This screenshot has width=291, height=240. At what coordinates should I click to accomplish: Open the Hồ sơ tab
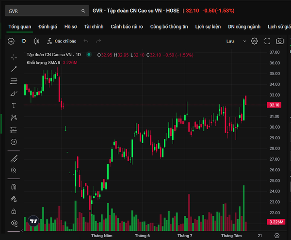[x=70, y=27]
